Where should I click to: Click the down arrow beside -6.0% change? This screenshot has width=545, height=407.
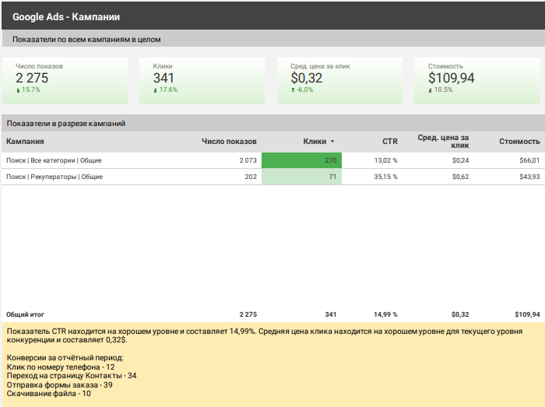click(x=293, y=90)
